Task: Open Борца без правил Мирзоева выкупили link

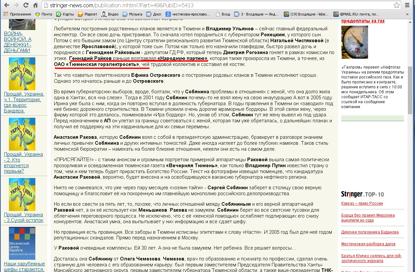Action: pyautogui.click(x=368, y=218)
